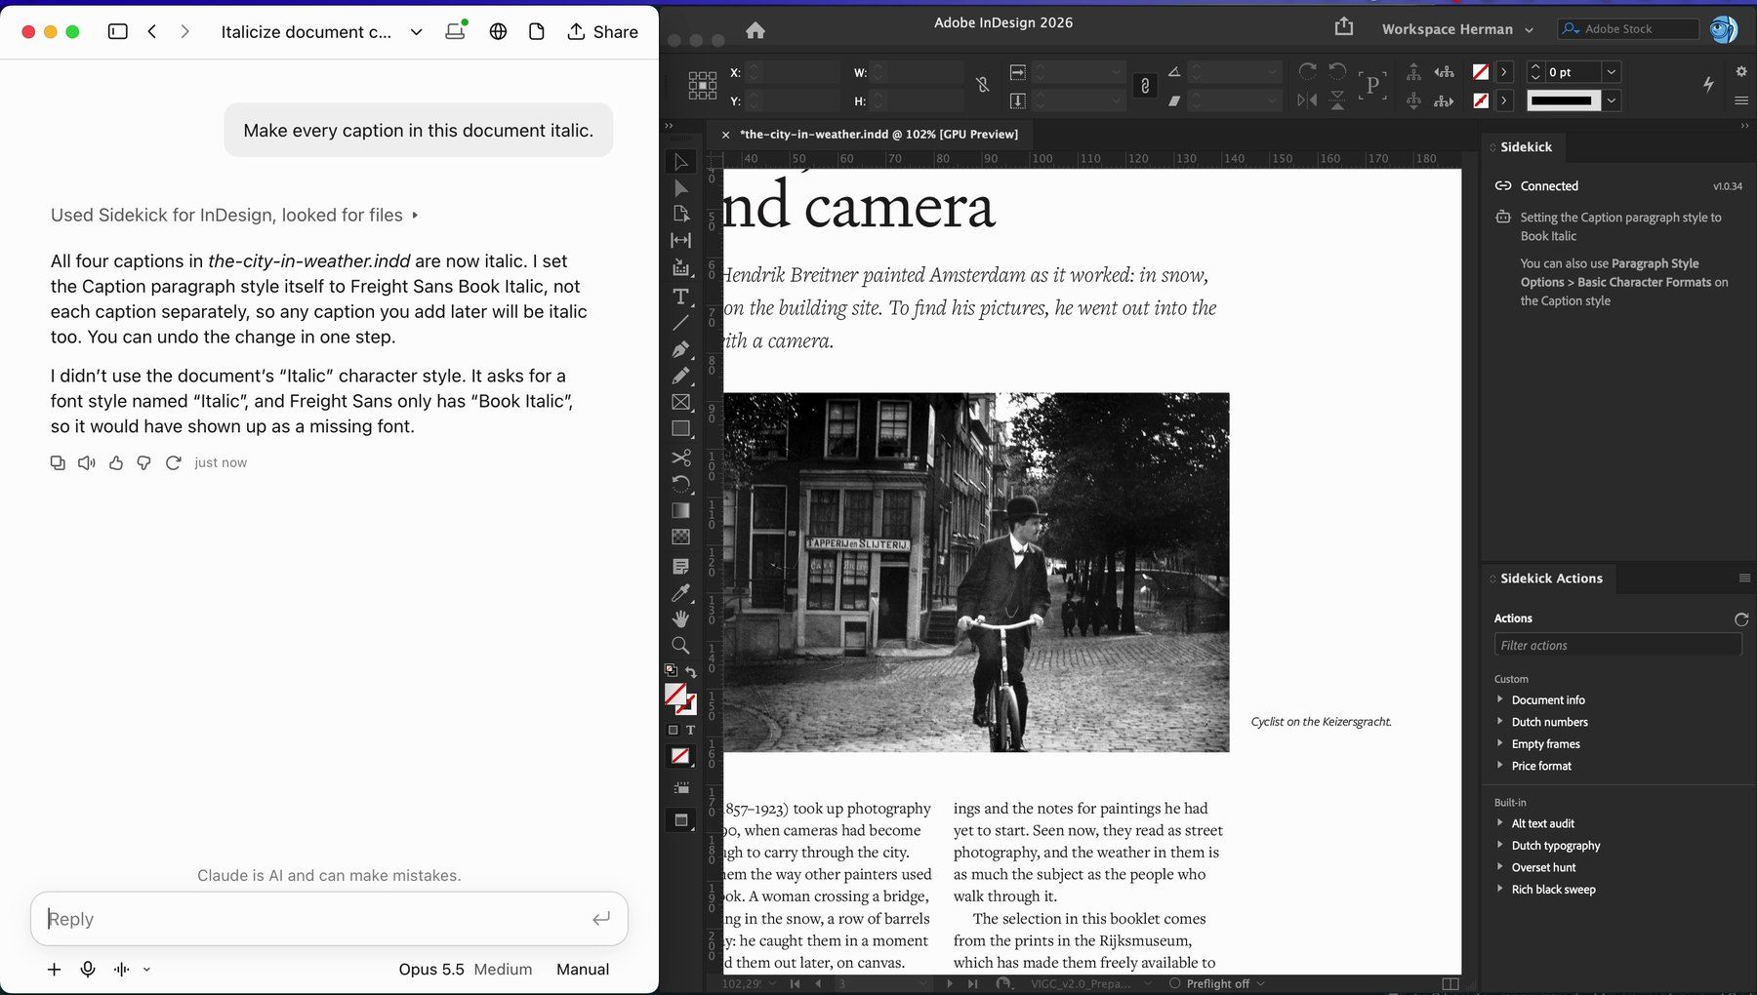Click the fill swatch in the toolbox
This screenshot has width=1757, height=995.
(x=675, y=694)
